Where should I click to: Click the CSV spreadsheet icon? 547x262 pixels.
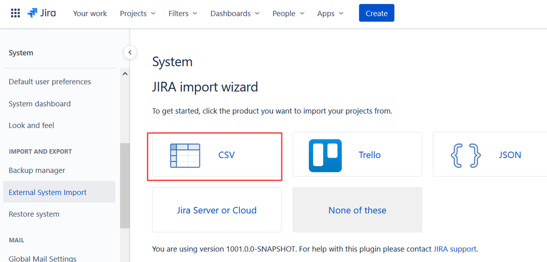click(185, 155)
